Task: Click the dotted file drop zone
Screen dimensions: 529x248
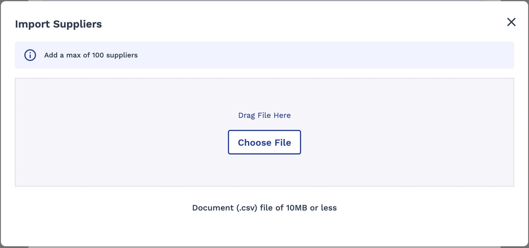Action: click(264, 132)
